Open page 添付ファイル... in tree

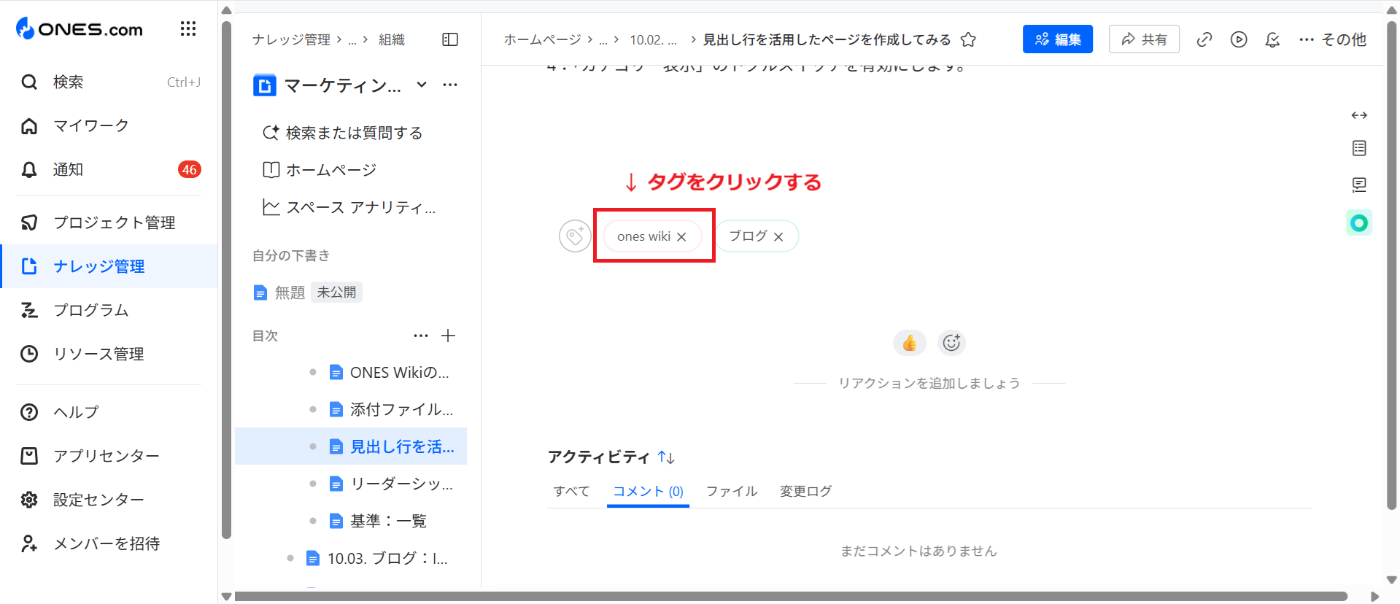click(x=392, y=409)
